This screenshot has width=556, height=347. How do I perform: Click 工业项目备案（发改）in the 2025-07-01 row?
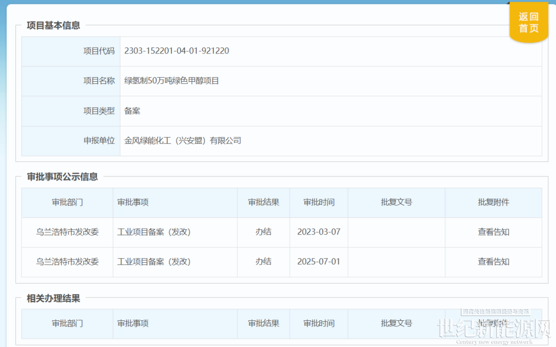point(154,262)
